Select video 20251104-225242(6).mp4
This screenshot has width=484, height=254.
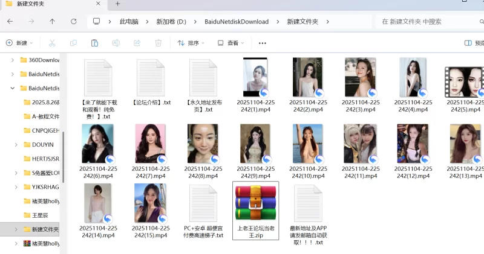98,151
